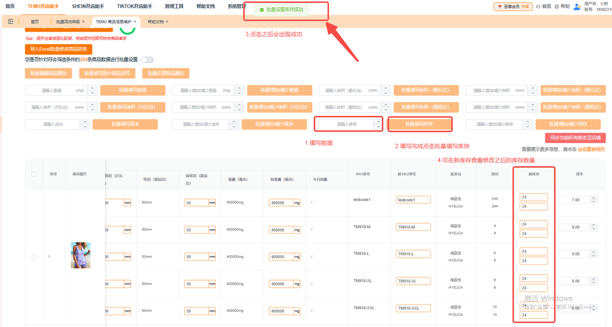Close the 帮助文档 tab with its X icon
The image size is (612, 327).
[x=167, y=22]
